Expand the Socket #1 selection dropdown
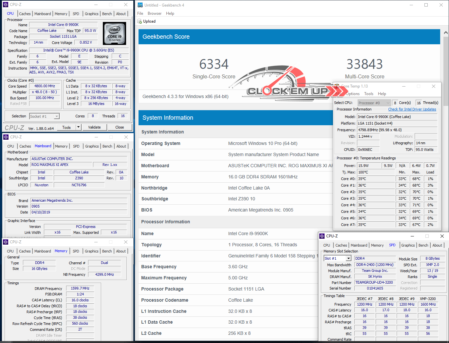449x343 pixels. [57, 116]
